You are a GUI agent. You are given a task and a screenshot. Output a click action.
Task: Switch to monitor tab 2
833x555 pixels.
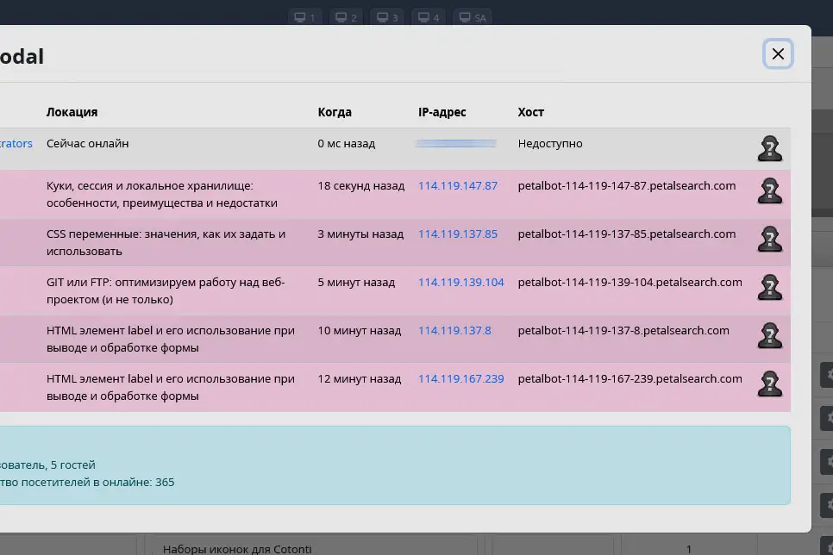click(x=347, y=17)
